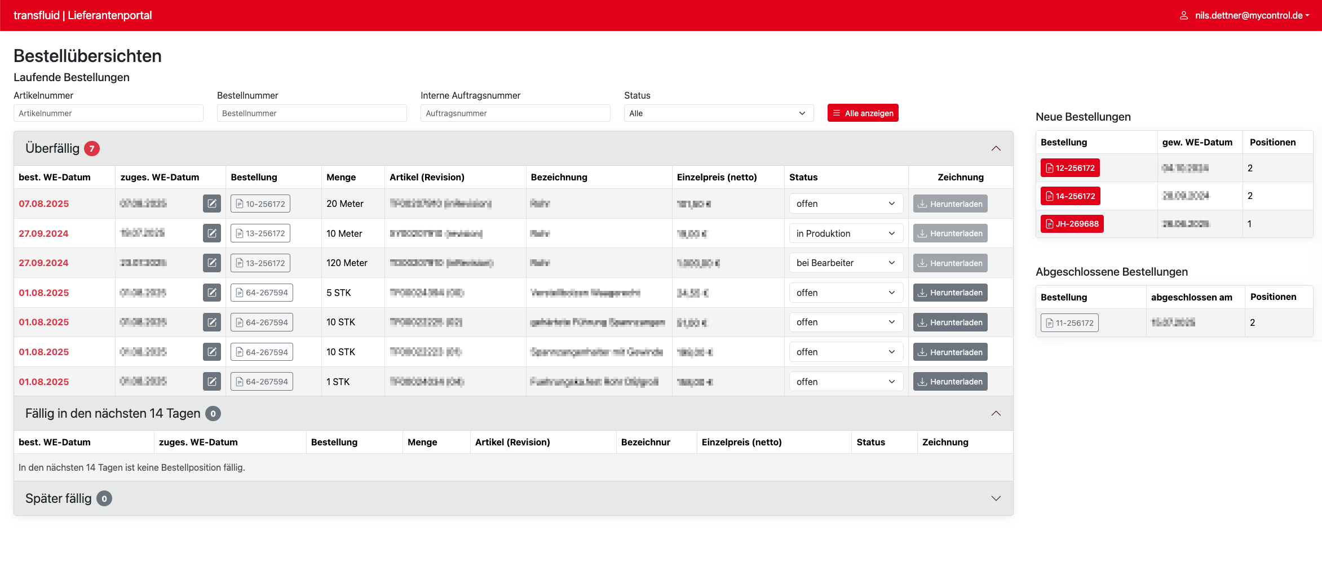Click the Alle anzeigen button

[863, 113]
